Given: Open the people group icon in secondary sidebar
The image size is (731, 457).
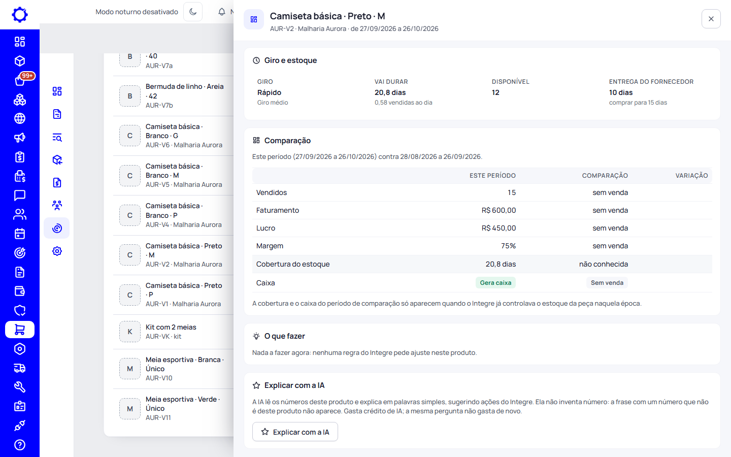Looking at the screenshot, I should click(57, 206).
